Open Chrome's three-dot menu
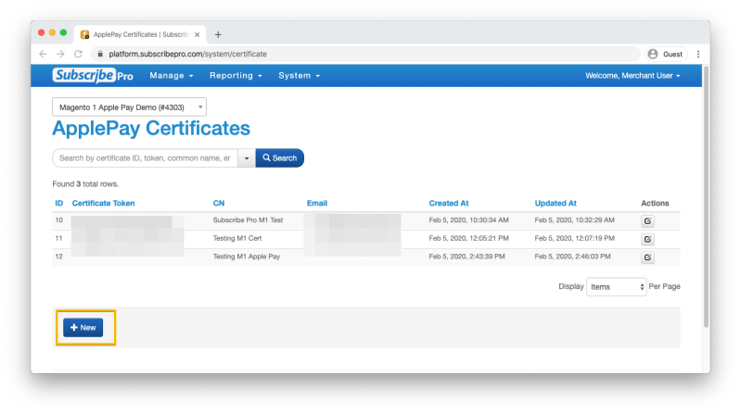741x414 pixels. (x=698, y=55)
